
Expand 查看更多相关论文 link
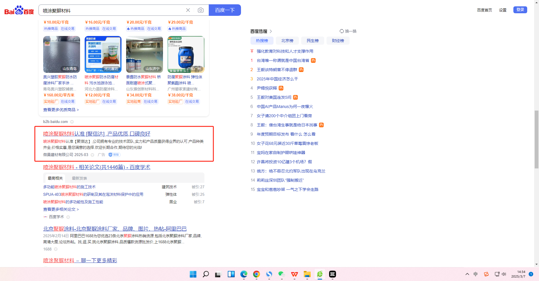click(61, 209)
